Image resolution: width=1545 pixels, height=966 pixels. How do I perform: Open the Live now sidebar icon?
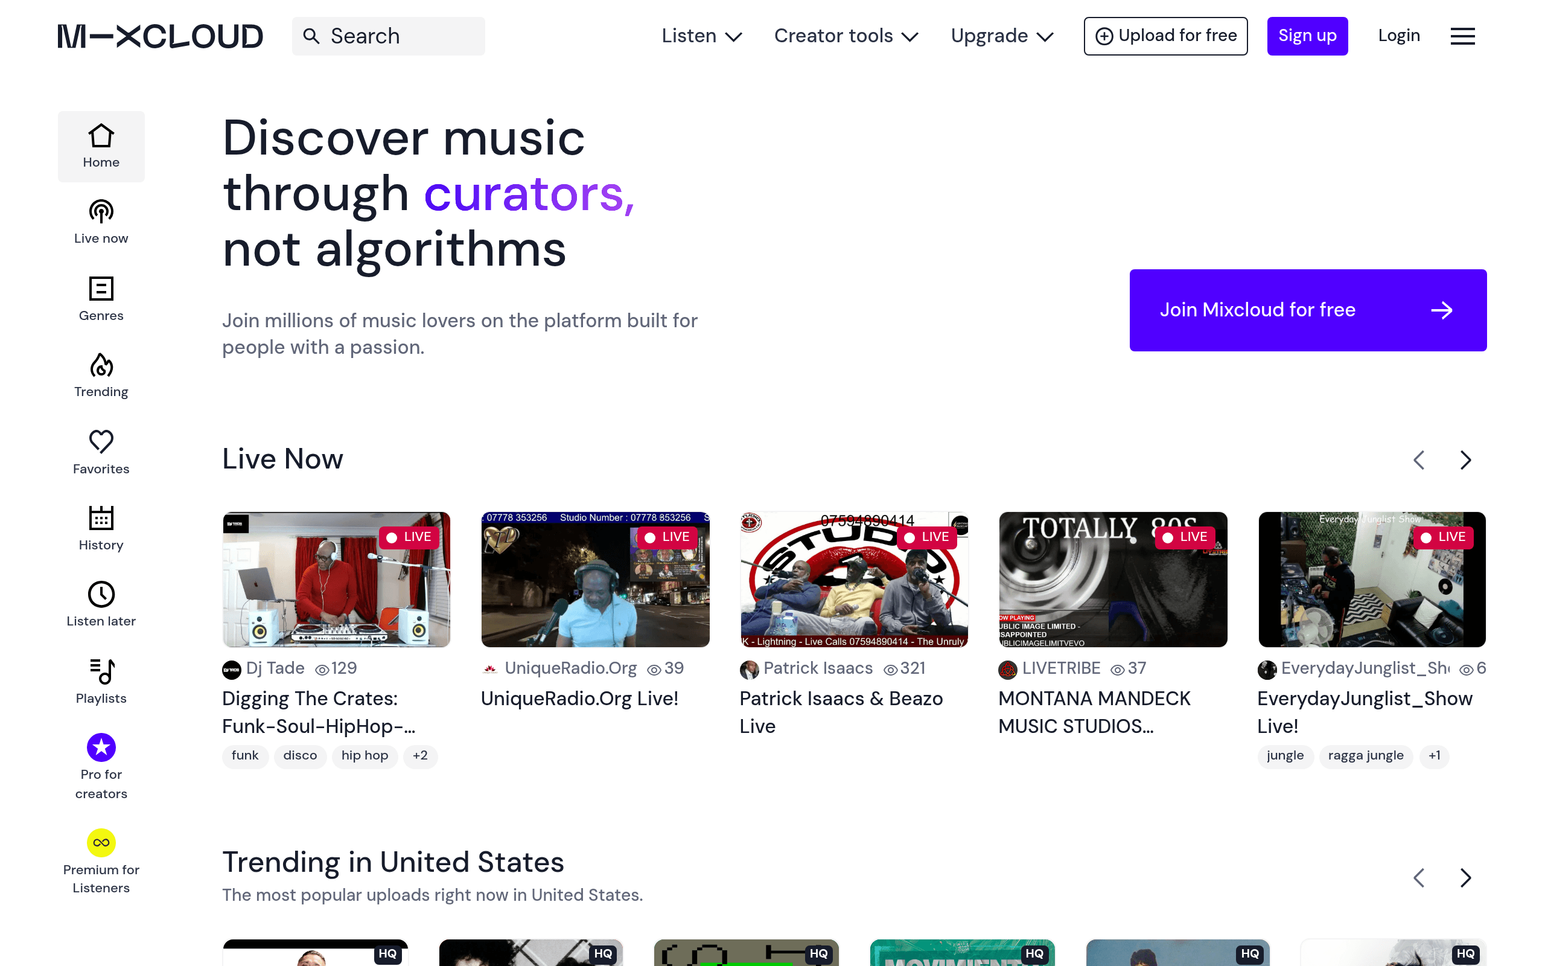coord(101,212)
